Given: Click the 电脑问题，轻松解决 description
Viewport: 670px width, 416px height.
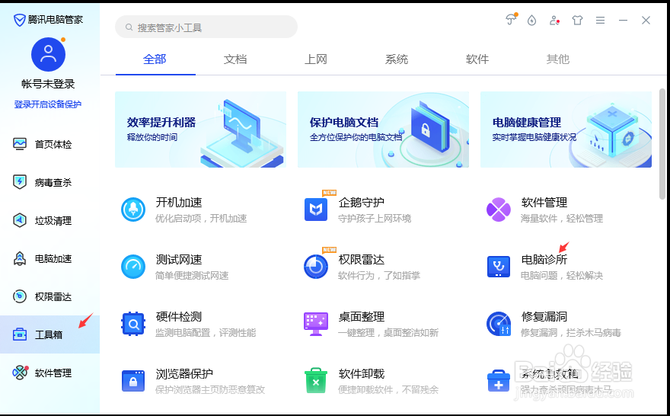Looking at the screenshot, I should tap(561, 276).
